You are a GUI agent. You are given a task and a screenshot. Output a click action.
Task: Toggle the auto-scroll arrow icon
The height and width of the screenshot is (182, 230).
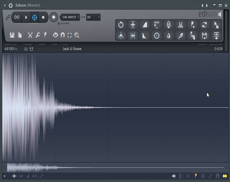tap(174, 176)
